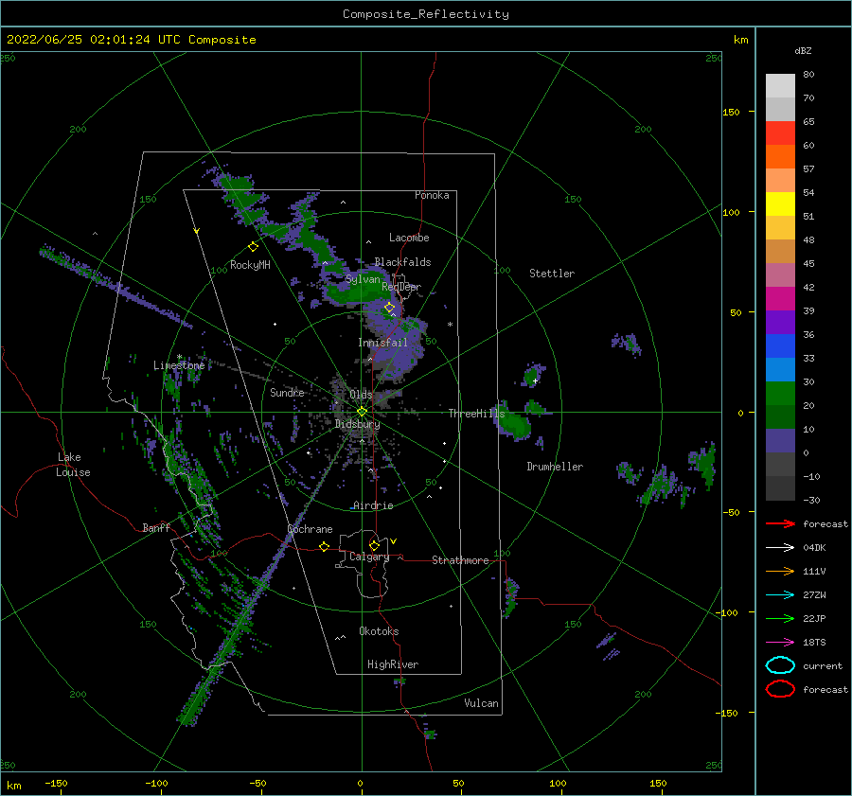The height and width of the screenshot is (796, 852).
Task: Click the '111V' legend text
Action: pos(814,571)
